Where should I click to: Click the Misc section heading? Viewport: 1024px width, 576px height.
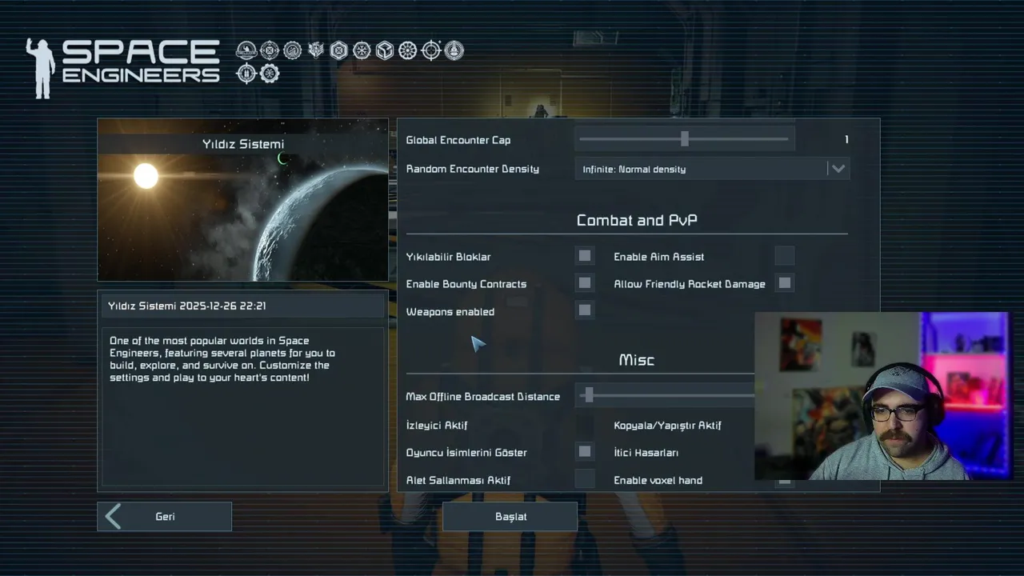point(637,360)
